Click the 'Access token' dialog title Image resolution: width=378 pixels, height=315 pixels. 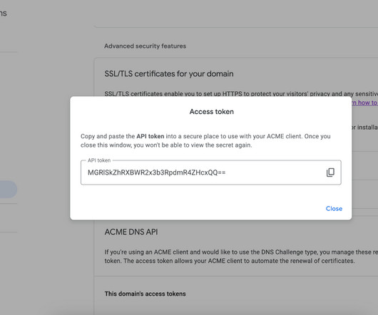pos(211,111)
